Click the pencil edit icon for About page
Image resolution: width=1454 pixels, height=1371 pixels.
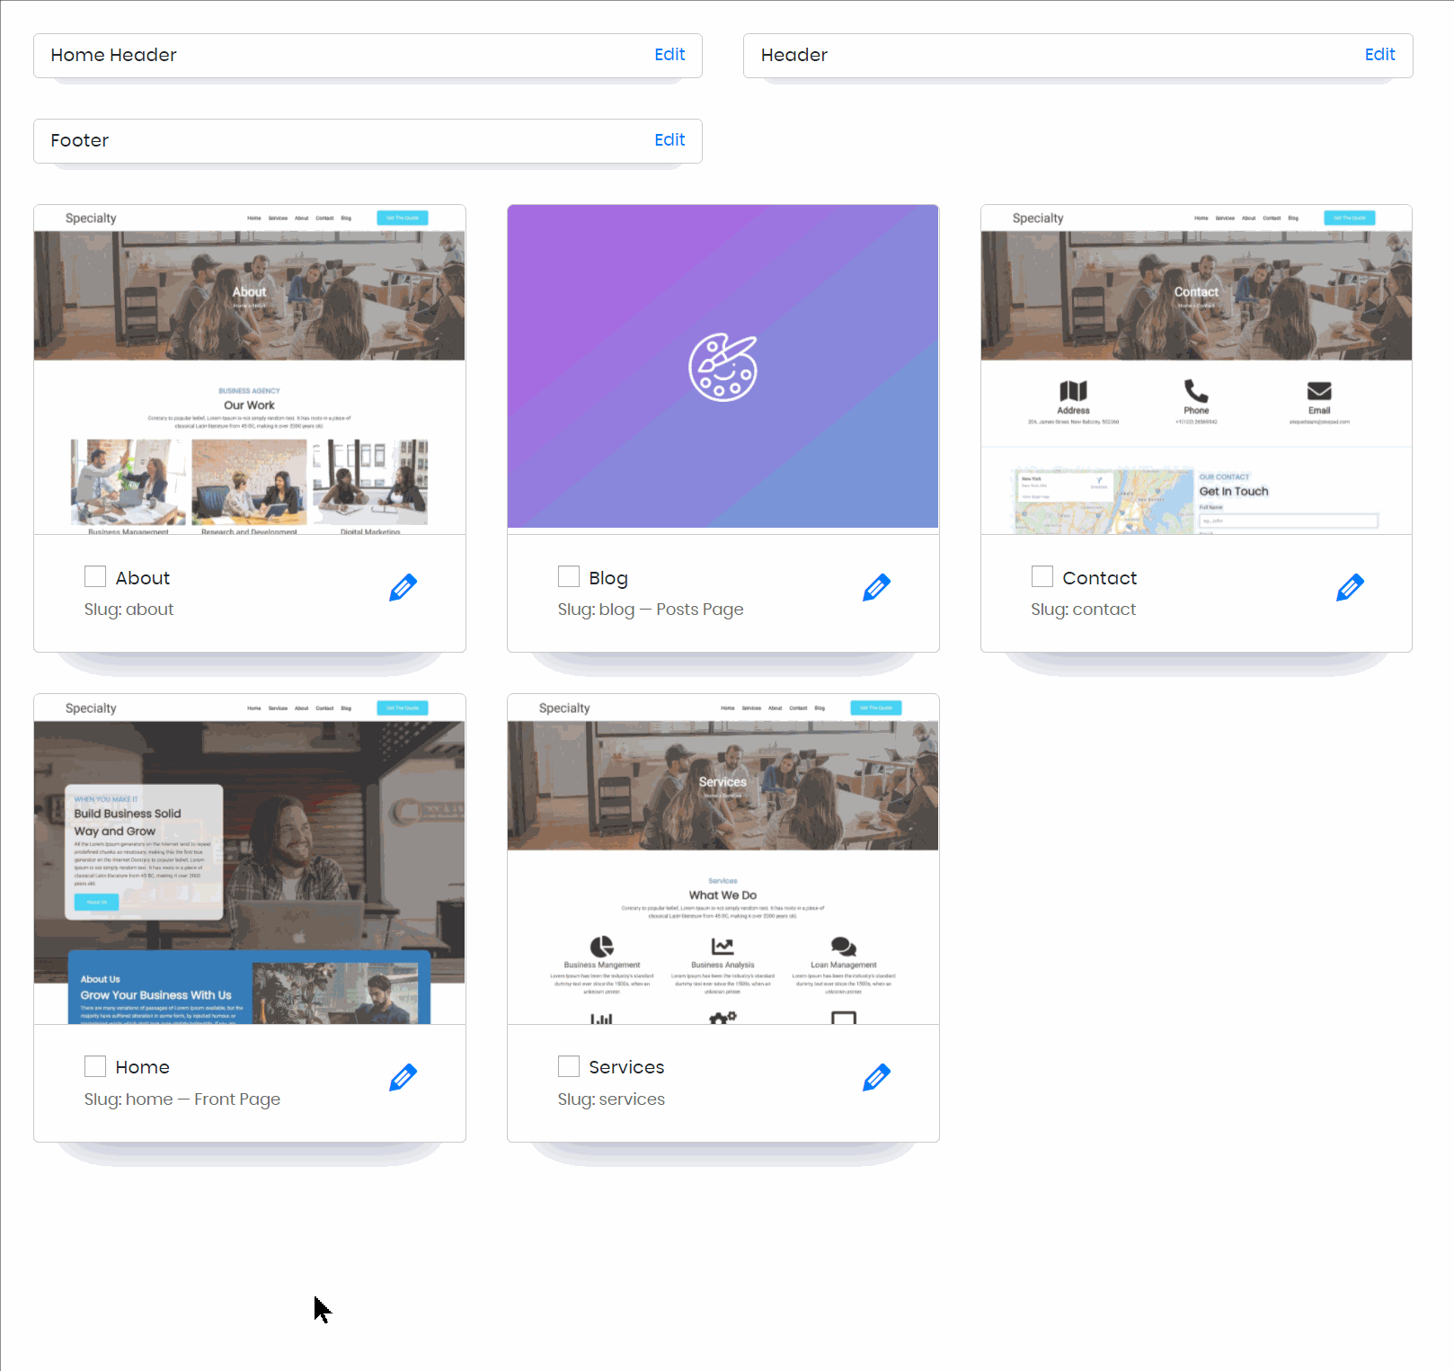(x=403, y=588)
